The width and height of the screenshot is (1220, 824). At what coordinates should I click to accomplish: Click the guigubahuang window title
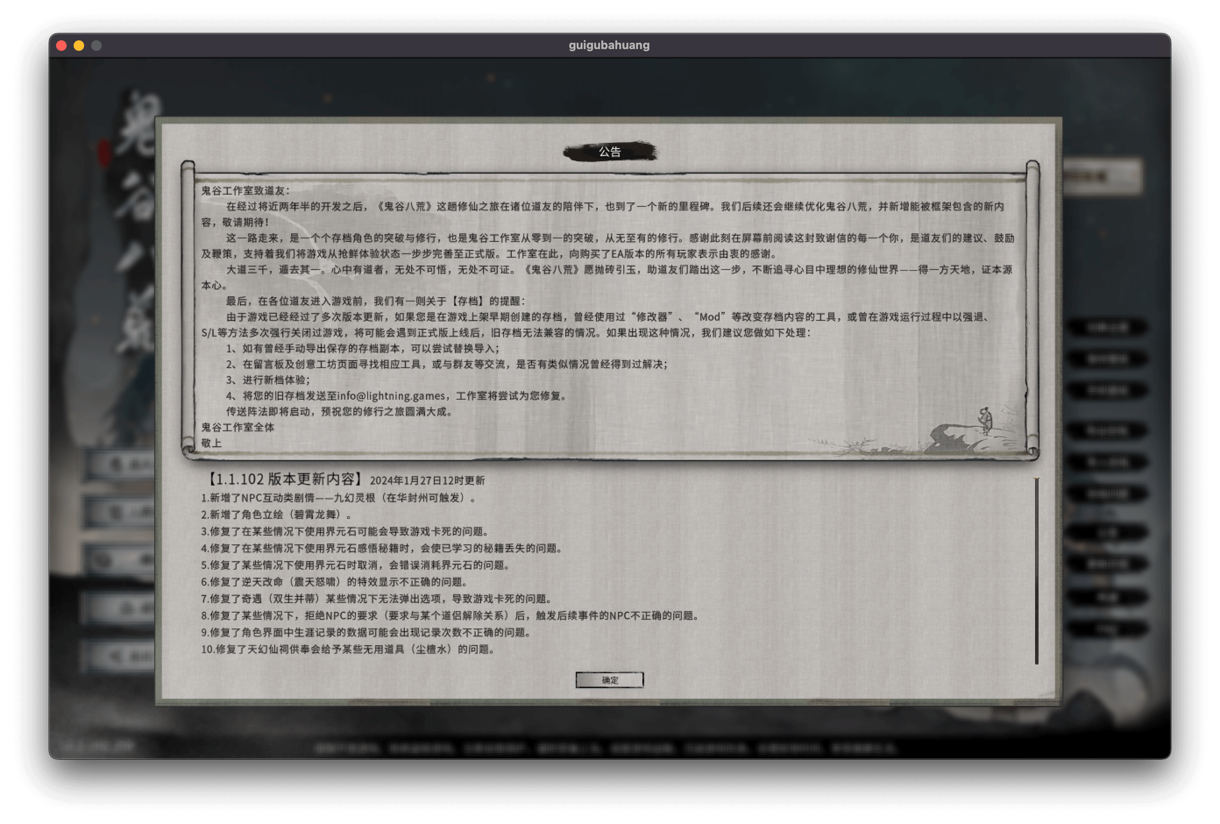click(x=609, y=45)
